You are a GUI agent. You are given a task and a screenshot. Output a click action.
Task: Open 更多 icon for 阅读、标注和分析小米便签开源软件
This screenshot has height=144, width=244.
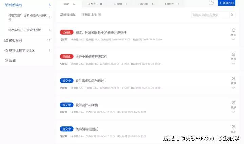pyautogui.click(x=233, y=30)
